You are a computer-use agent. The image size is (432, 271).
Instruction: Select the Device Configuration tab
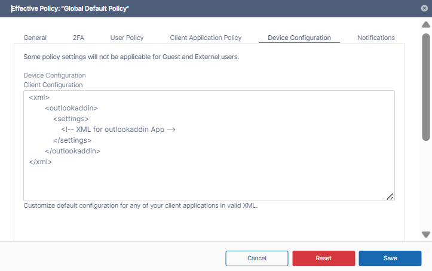click(299, 38)
